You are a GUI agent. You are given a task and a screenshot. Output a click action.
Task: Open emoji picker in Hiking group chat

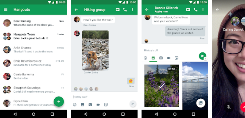(x=75, y=105)
